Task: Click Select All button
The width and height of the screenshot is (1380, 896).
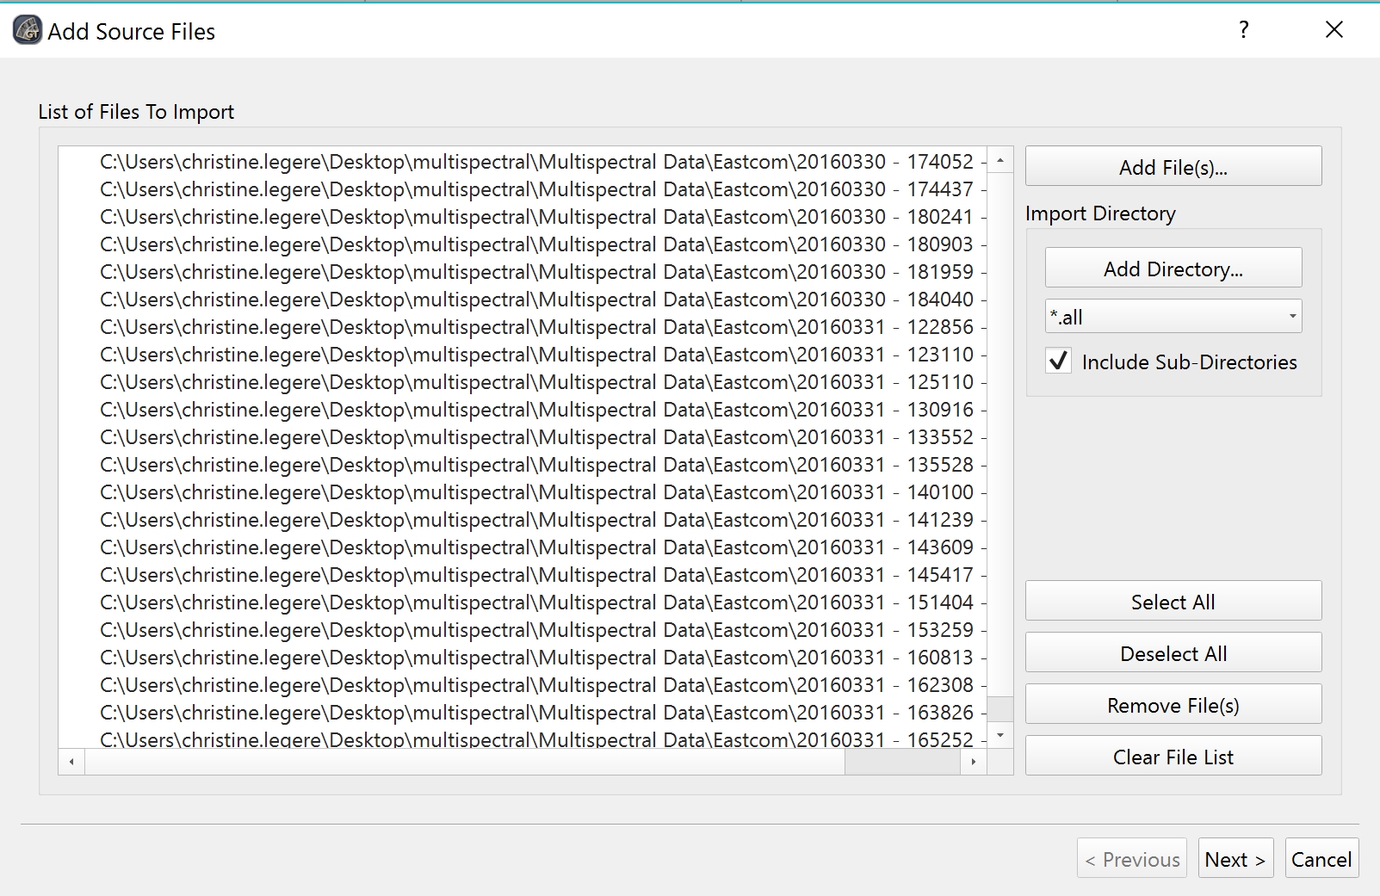Action: [1173, 601]
